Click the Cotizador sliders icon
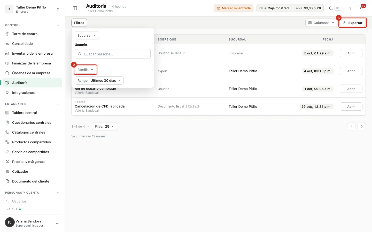372x232 pixels. (x=7, y=171)
